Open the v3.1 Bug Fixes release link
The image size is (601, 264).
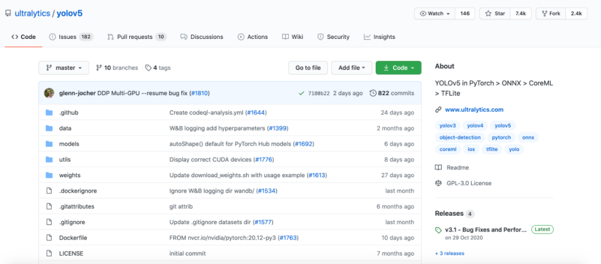click(x=486, y=230)
